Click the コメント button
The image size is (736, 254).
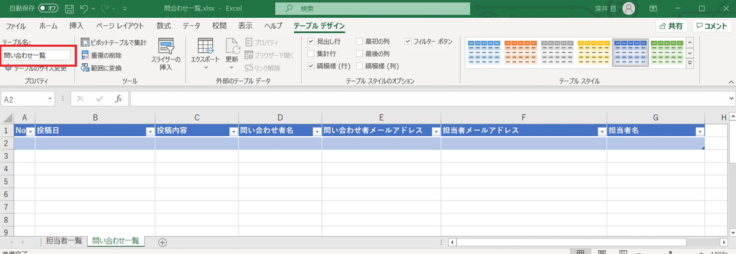(713, 26)
